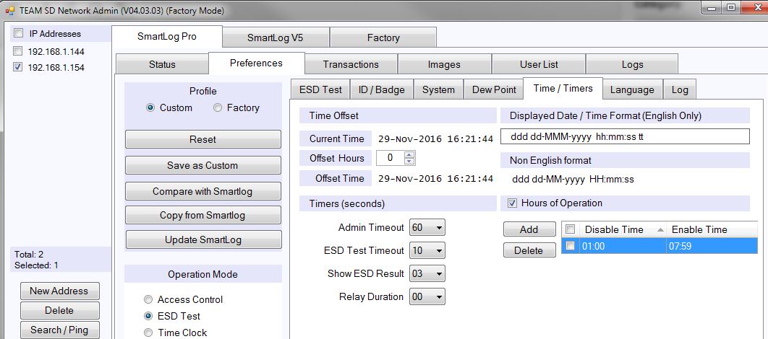Click the Reset button
768x339 pixels.
click(202, 139)
